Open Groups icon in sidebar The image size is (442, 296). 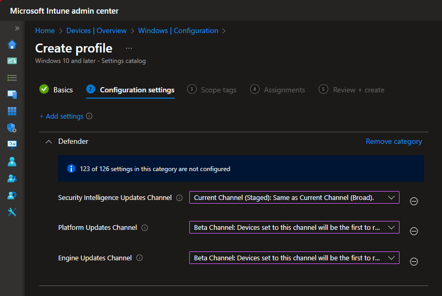point(12,178)
